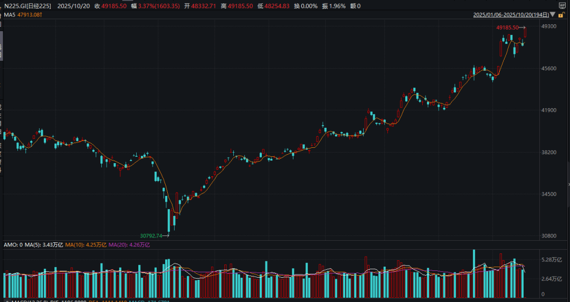Image resolution: width=570 pixels, height=302 pixels.
Task: Click the 49300 price axis label
Action: coord(549,26)
